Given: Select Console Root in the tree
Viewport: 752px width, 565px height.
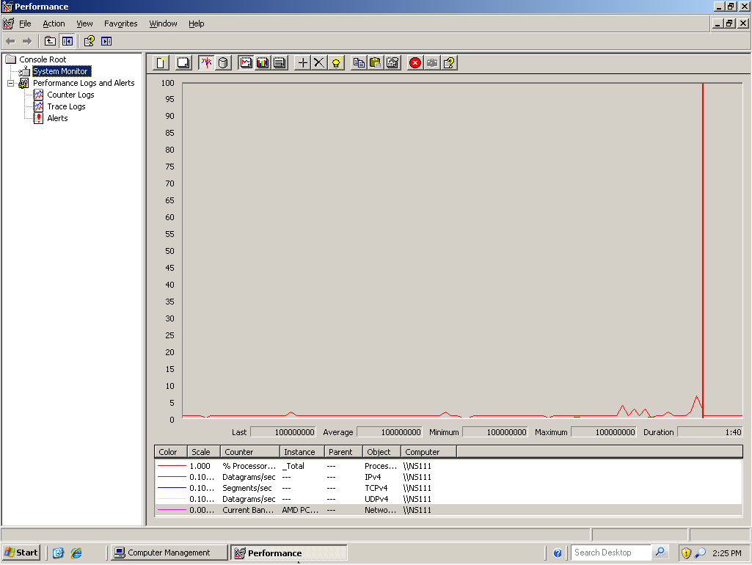Looking at the screenshot, I should click(x=43, y=59).
